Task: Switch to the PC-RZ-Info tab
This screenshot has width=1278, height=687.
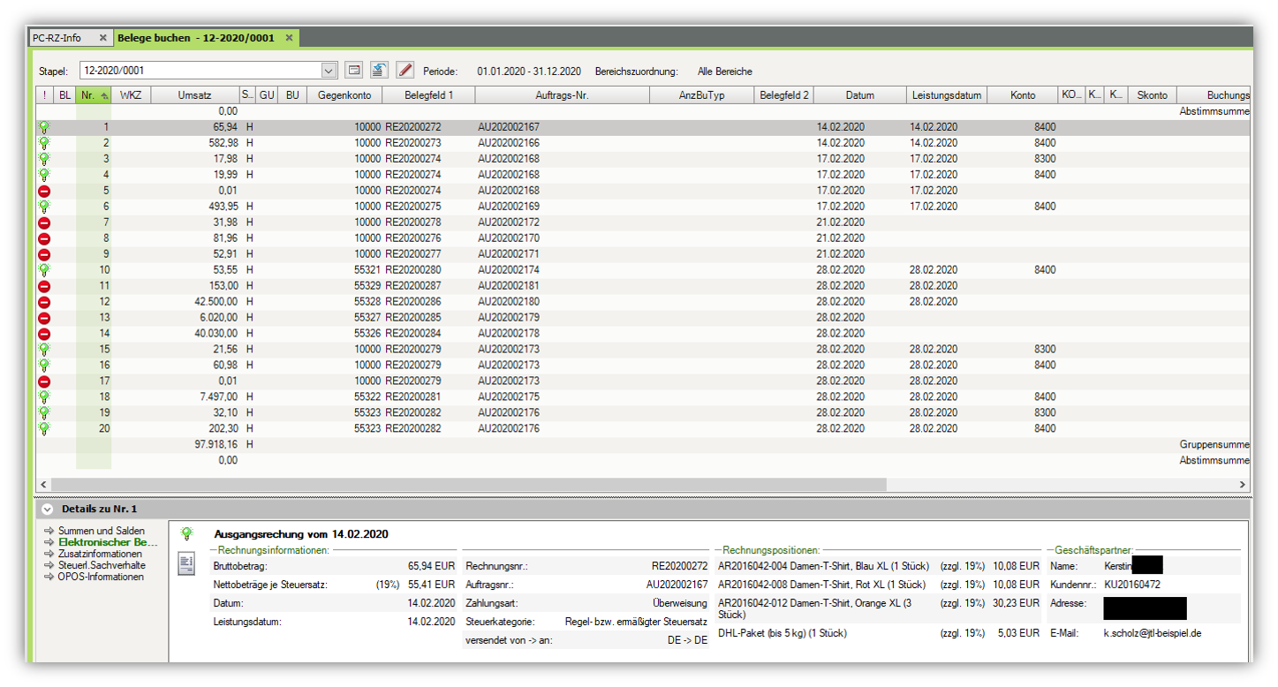Action: click(57, 38)
